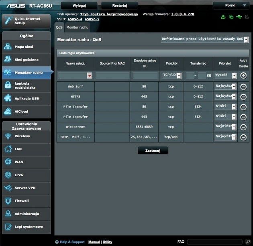Click the Source IP or MAC input field

click(x=112, y=75)
